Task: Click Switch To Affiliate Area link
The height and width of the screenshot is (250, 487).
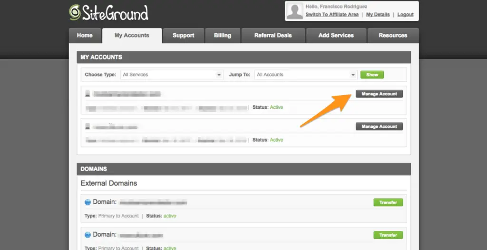Action: pyautogui.click(x=332, y=15)
